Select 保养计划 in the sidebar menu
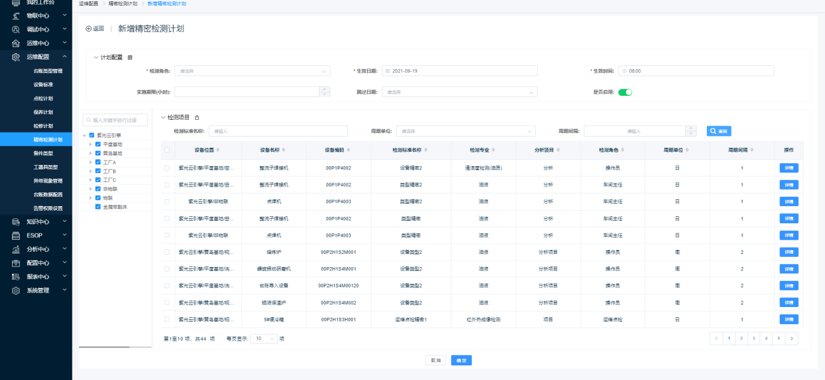Viewport: 825px width, 380px height. [x=43, y=112]
